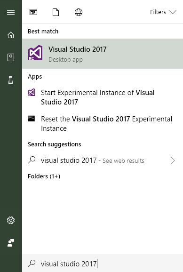183x272 pixels.
Task: Click the search box text field
Action: coord(103,264)
